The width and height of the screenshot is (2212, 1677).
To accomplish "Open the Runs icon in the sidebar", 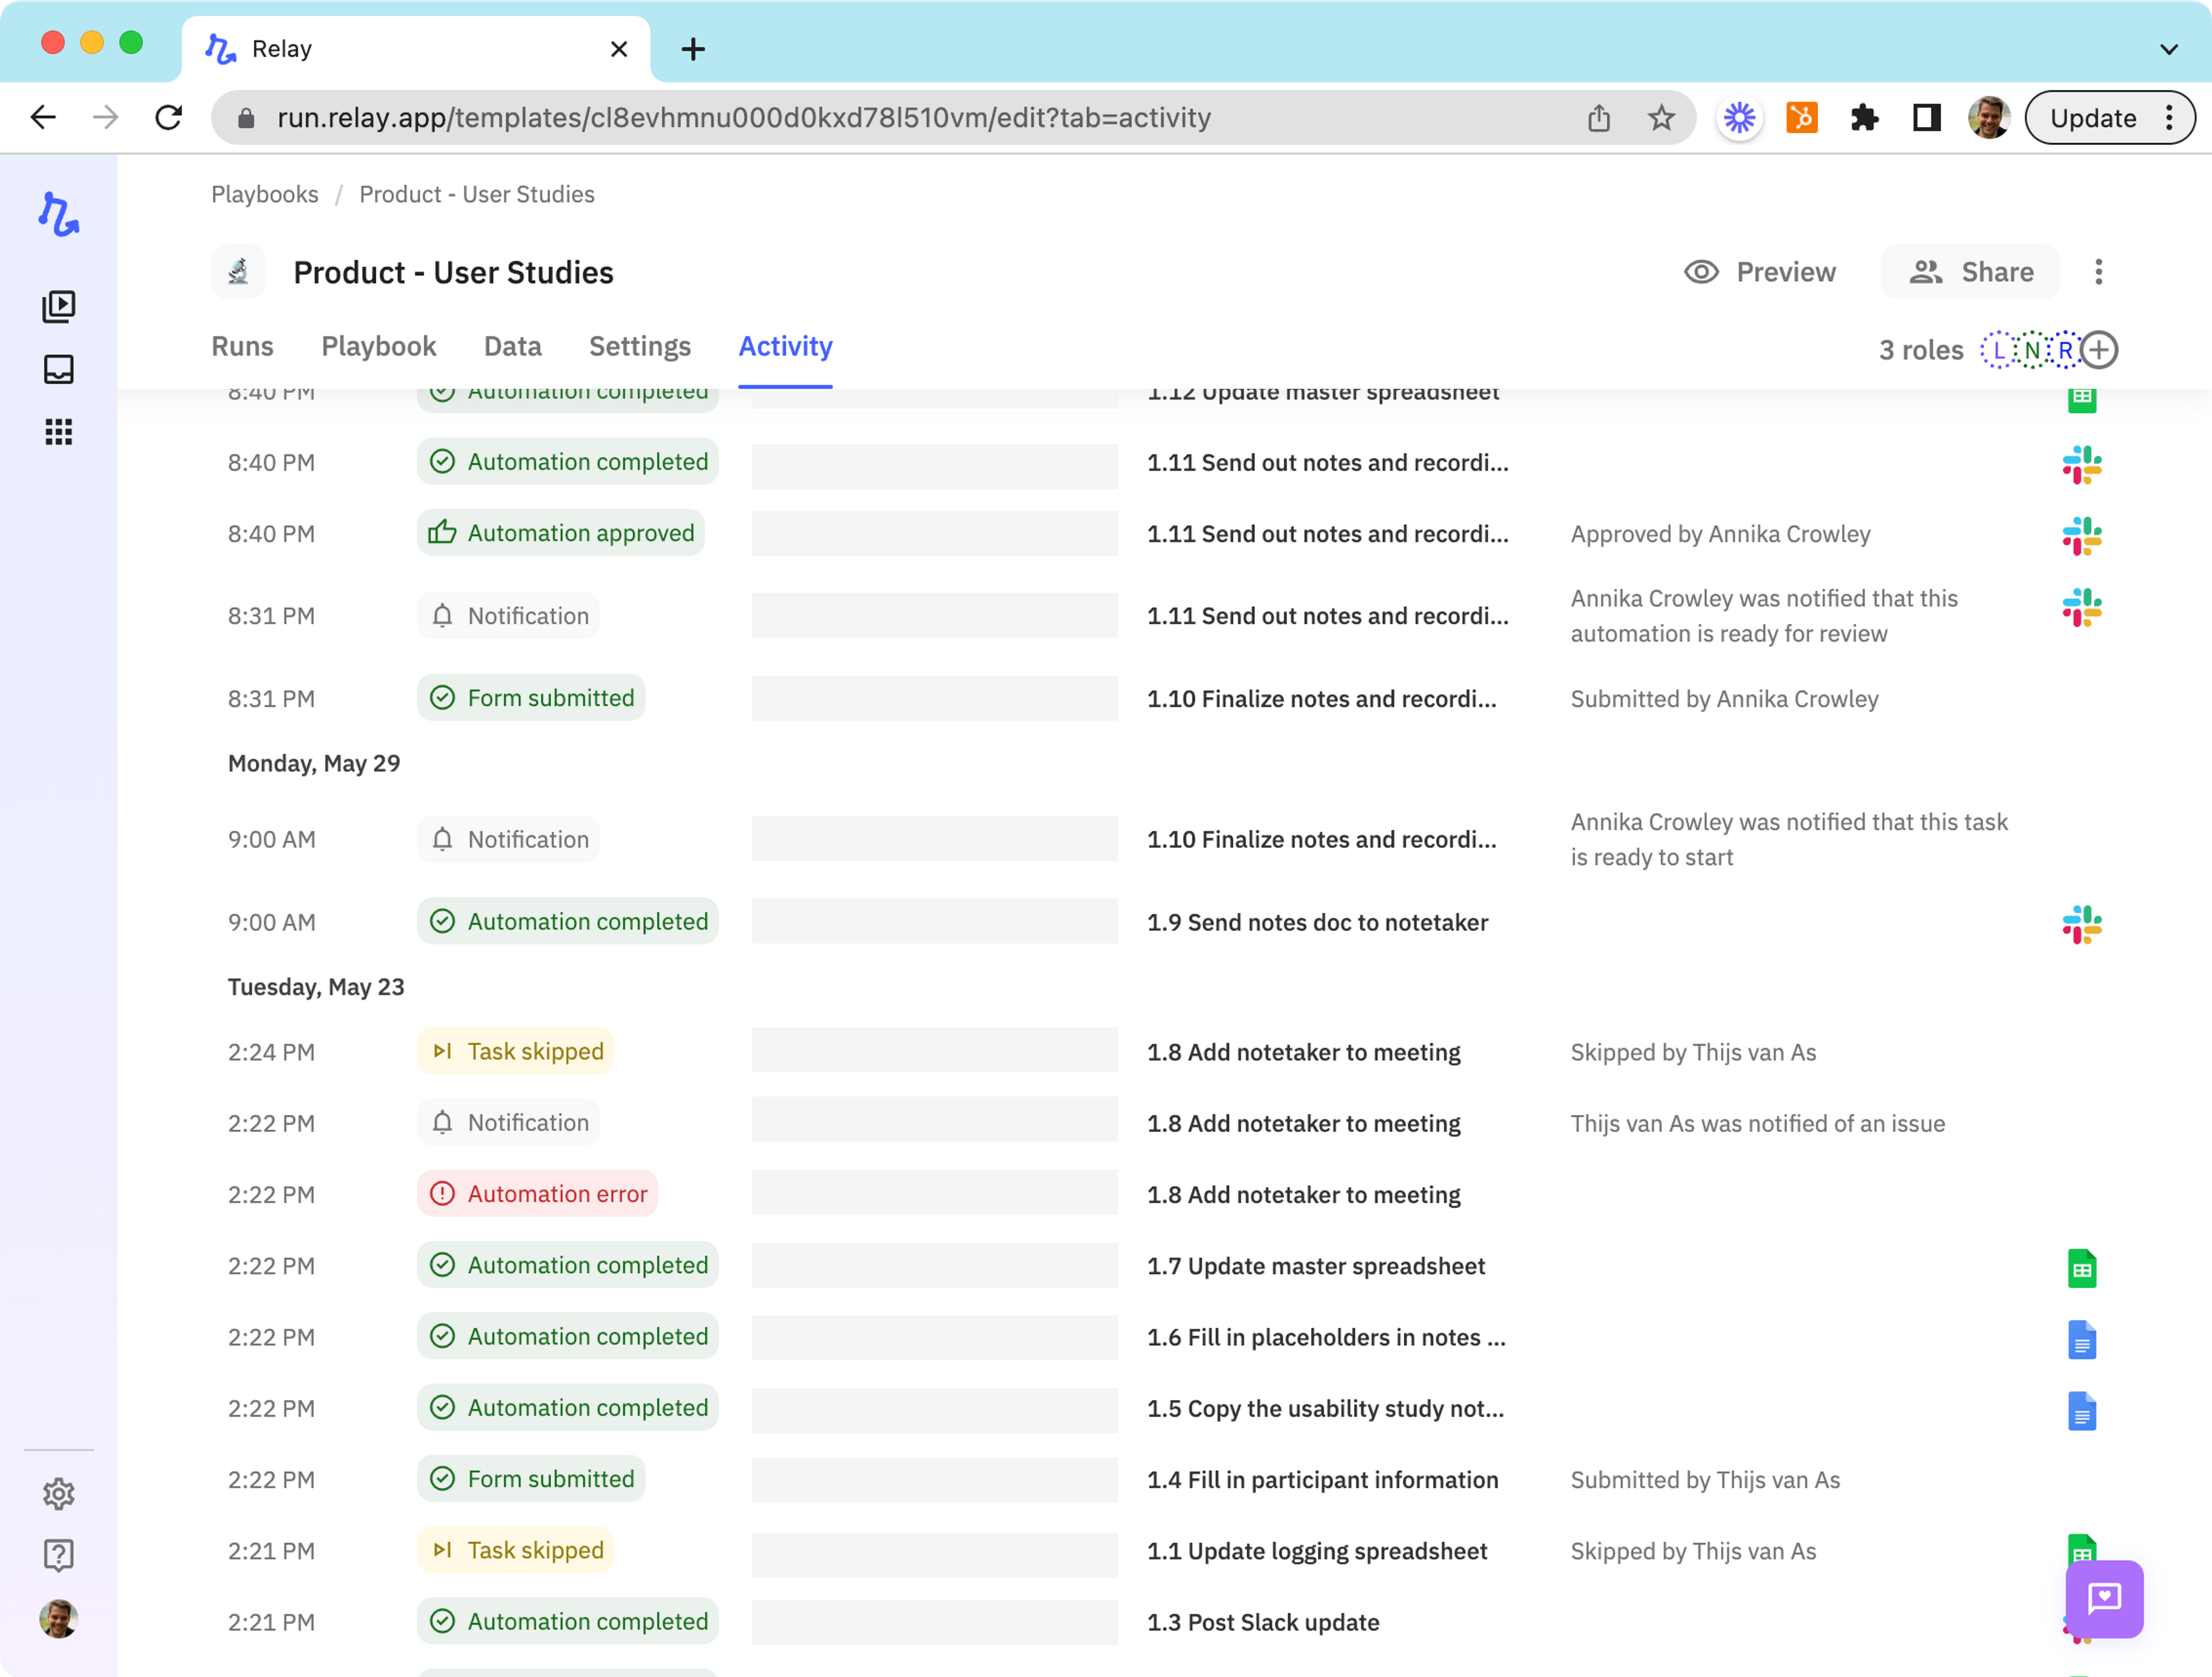I will 58,306.
